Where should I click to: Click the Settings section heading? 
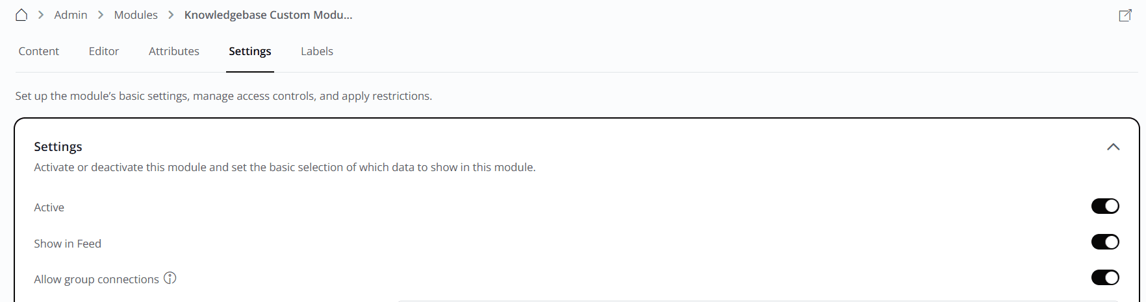(58, 146)
